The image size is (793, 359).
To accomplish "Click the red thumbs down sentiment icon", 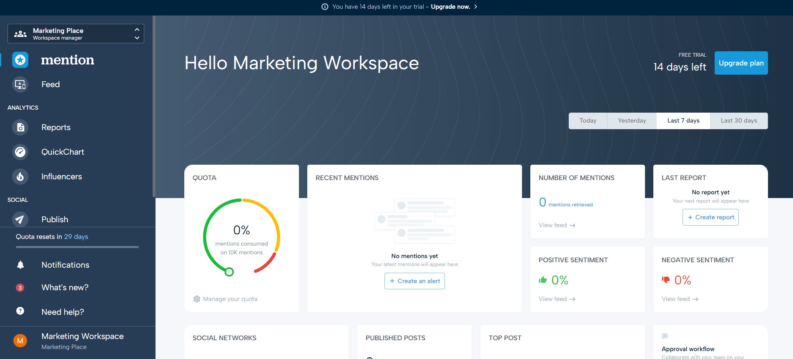I will coord(665,280).
